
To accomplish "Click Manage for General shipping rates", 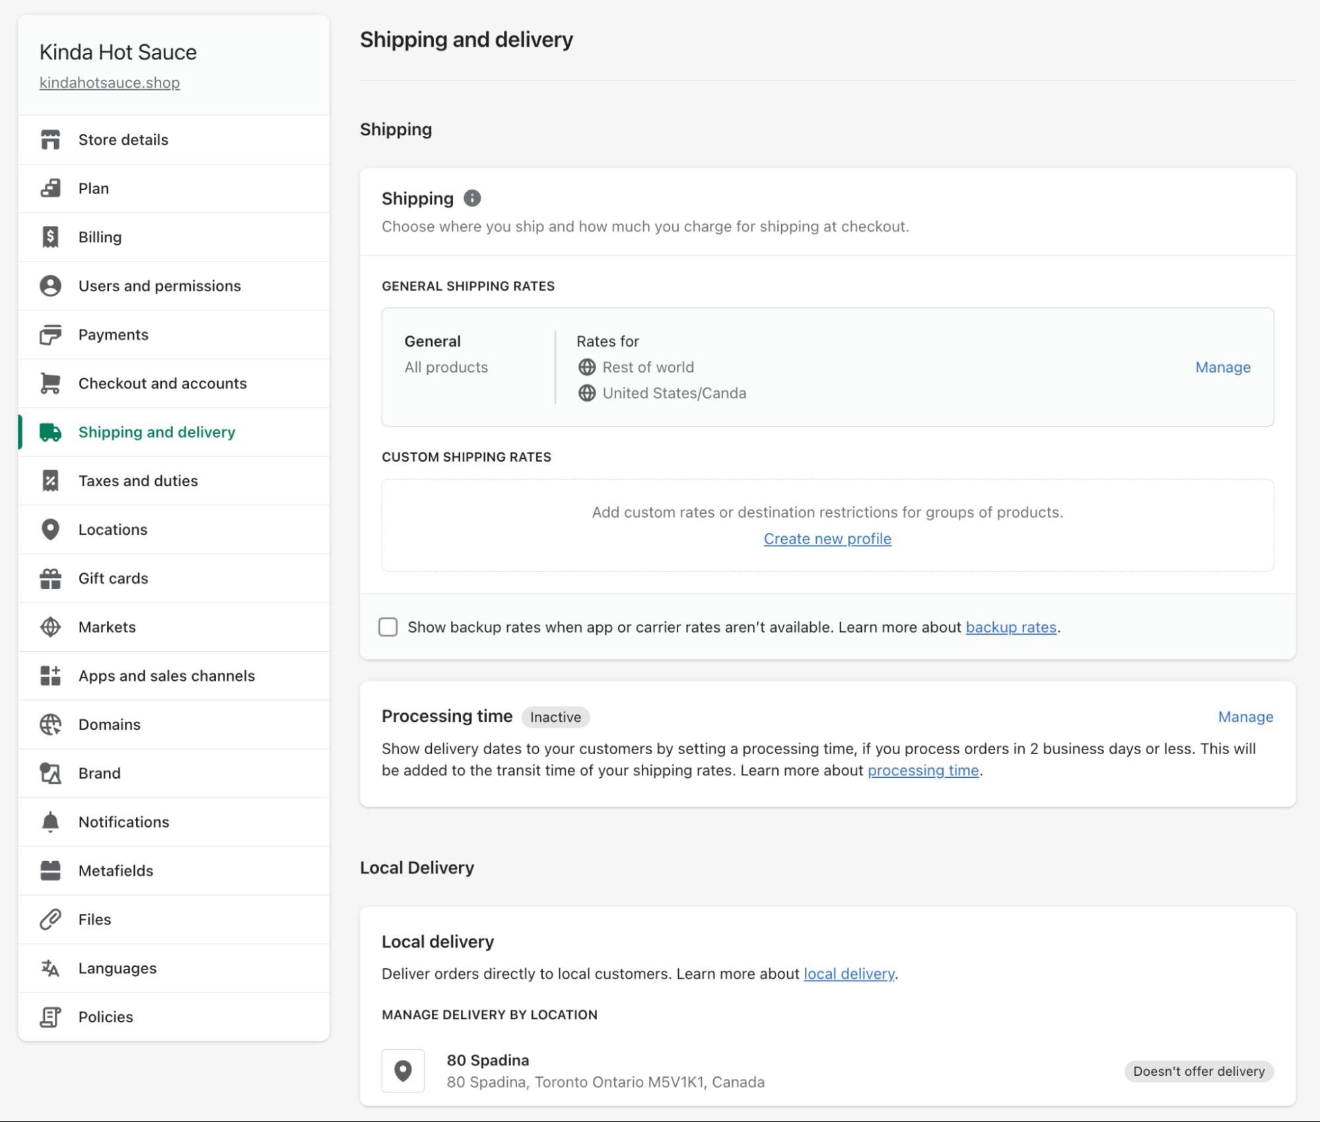I will (1222, 367).
